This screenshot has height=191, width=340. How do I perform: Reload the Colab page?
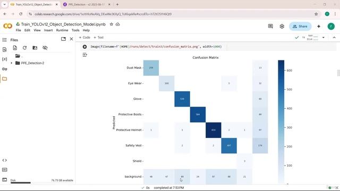tap(21, 14)
